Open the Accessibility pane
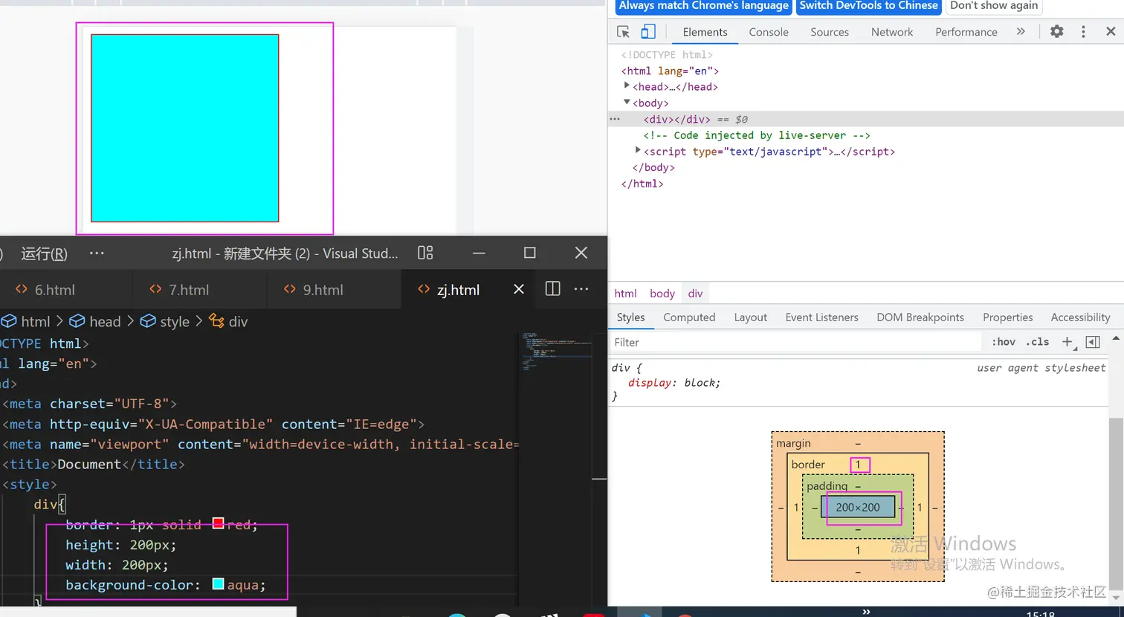 1080,317
